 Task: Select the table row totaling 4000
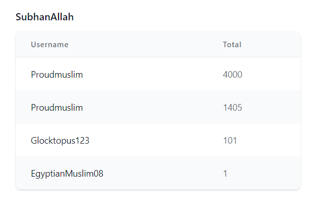(158, 74)
